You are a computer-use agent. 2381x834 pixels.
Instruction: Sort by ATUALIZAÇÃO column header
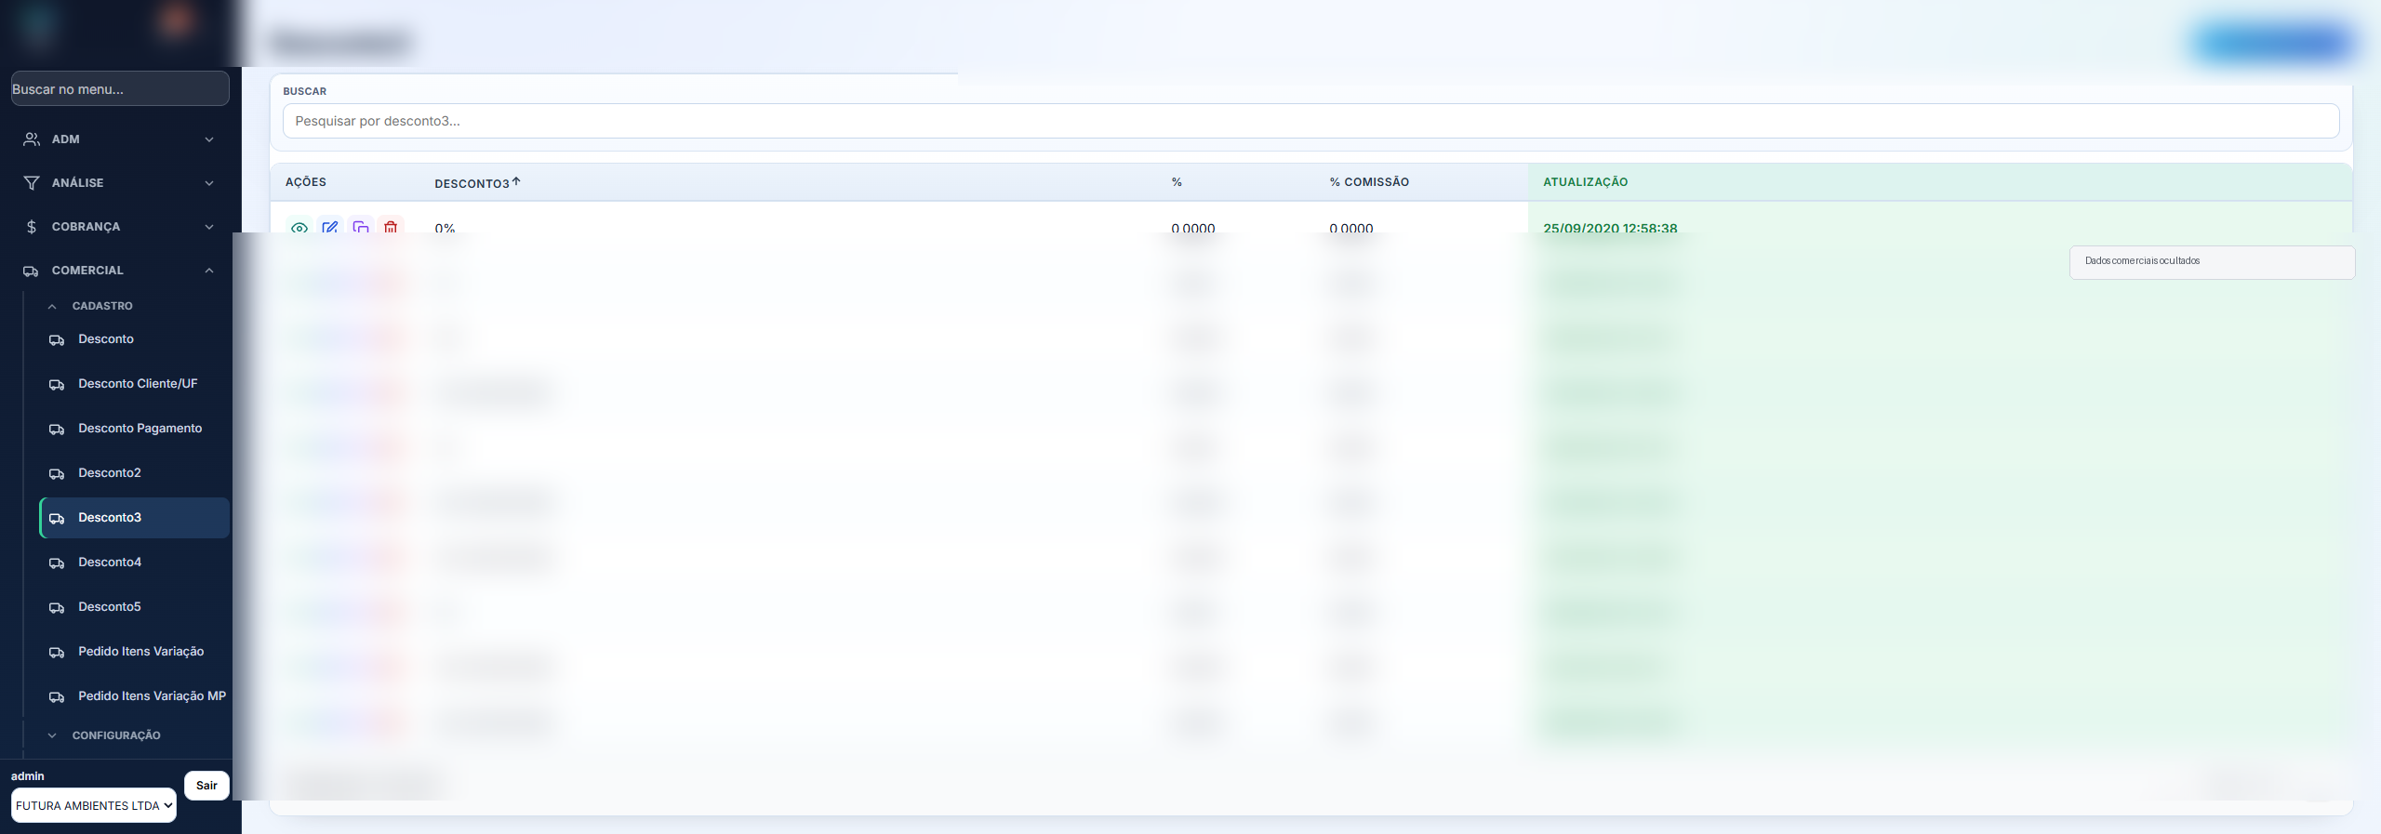click(1586, 182)
